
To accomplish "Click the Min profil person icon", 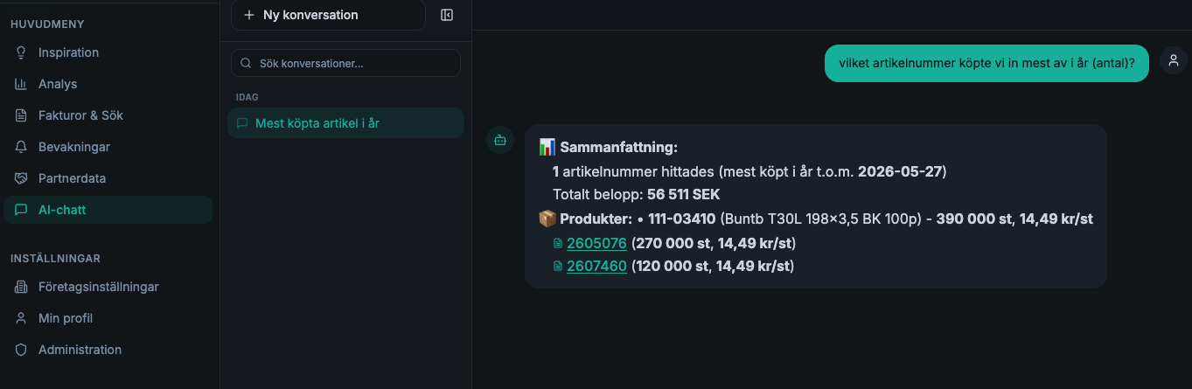I will [x=21, y=318].
